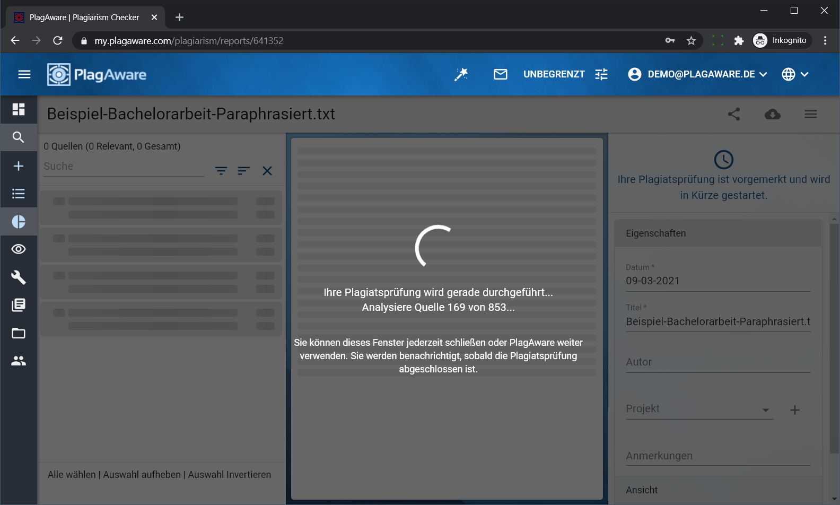Open the sliders tune settings icon

(x=601, y=74)
